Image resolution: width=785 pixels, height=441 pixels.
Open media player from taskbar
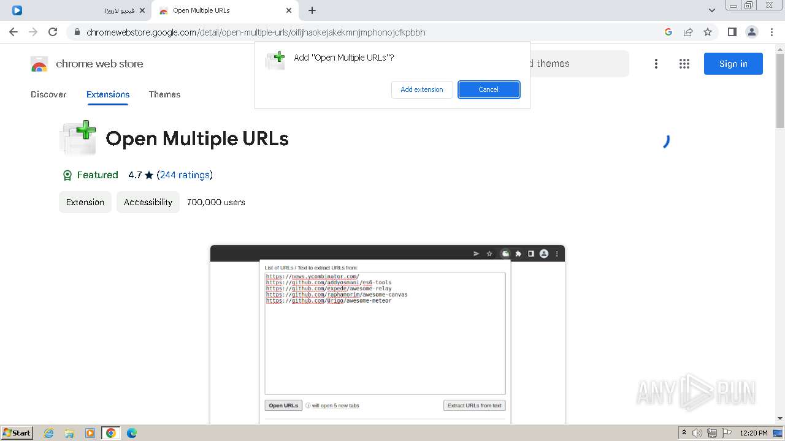point(90,433)
